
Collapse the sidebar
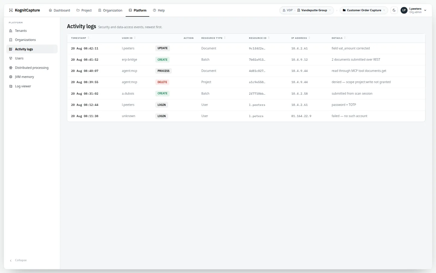[18, 260]
